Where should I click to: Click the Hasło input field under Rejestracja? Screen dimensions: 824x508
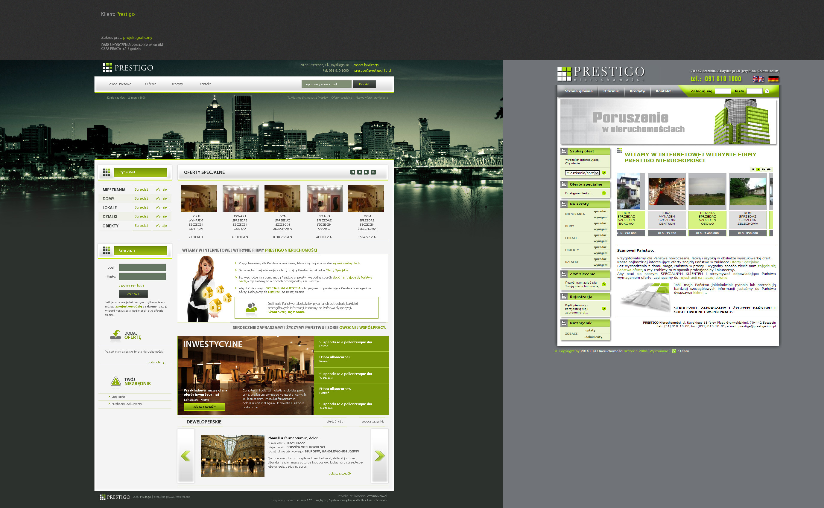pyautogui.click(x=142, y=276)
